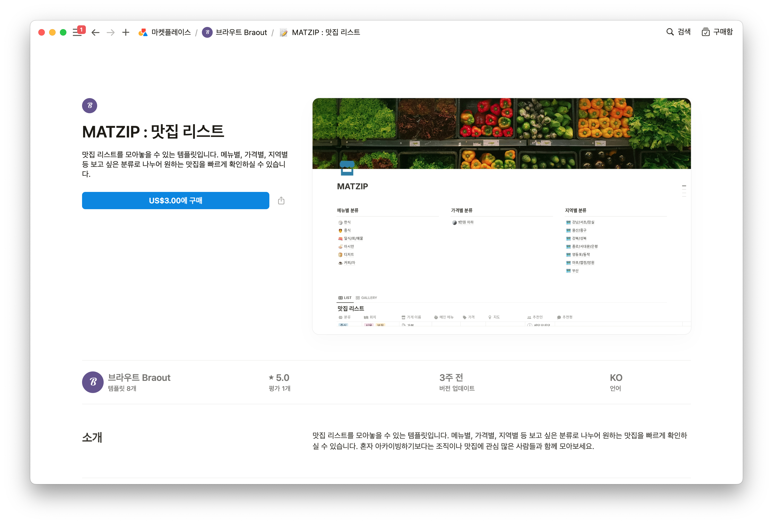The image size is (773, 524).
Task: Open the 구매함 purchases page
Action: pyautogui.click(x=717, y=32)
